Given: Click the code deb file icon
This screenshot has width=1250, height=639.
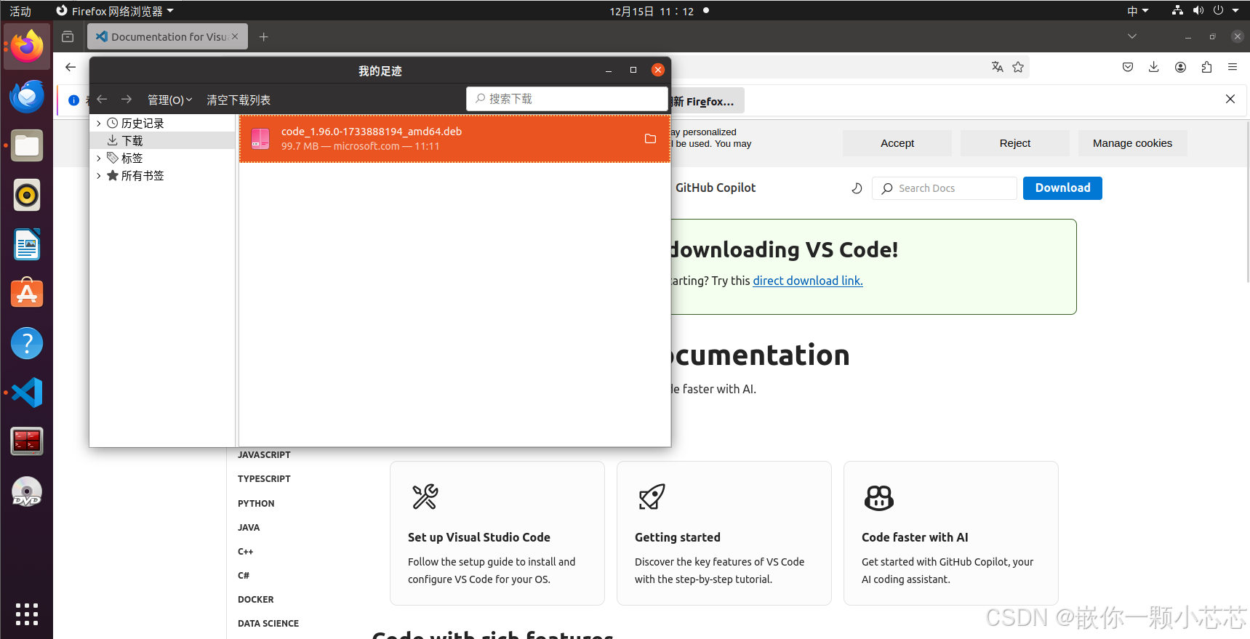Looking at the screenshot, I should 260,139.
